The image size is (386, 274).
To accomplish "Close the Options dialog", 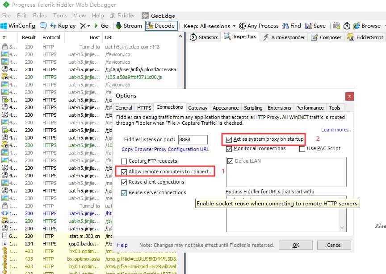I will coord(349,97).
